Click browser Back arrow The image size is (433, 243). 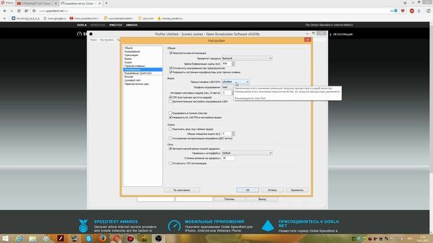pyautogui.click(x=5, y=11)
